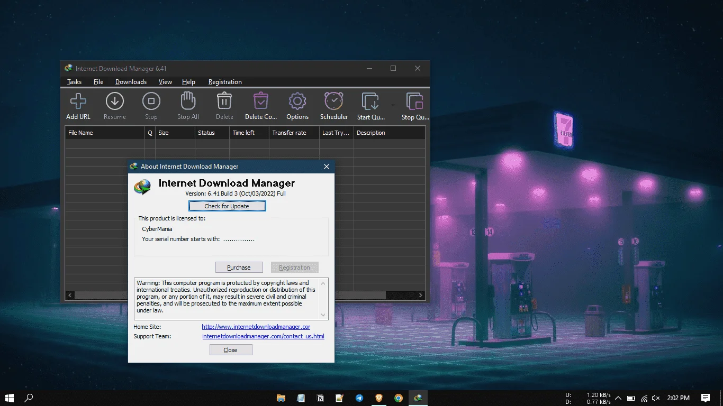Image resolution: width=723 pixels, height=406 pixels.
Task: Click the Delete Completed toolbar icon
Action: click(261, 100)
